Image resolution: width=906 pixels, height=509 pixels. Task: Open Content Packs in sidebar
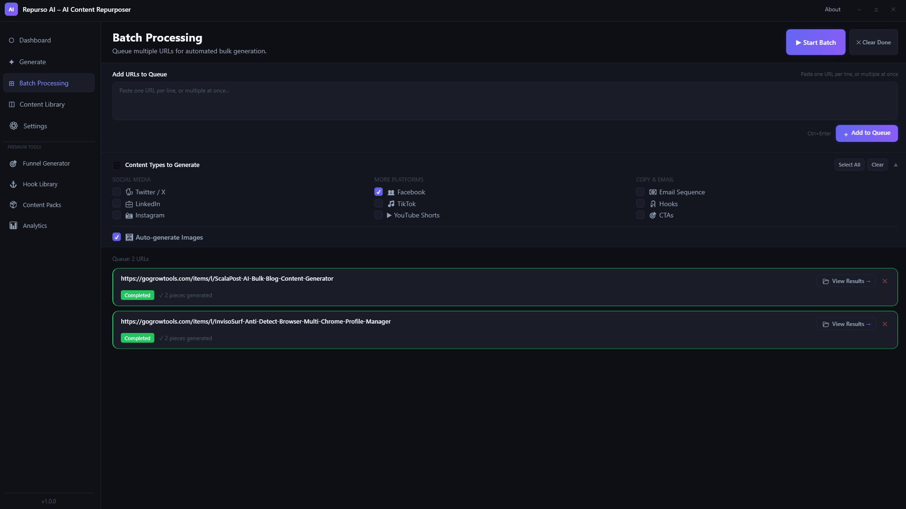tap(49, 205)
